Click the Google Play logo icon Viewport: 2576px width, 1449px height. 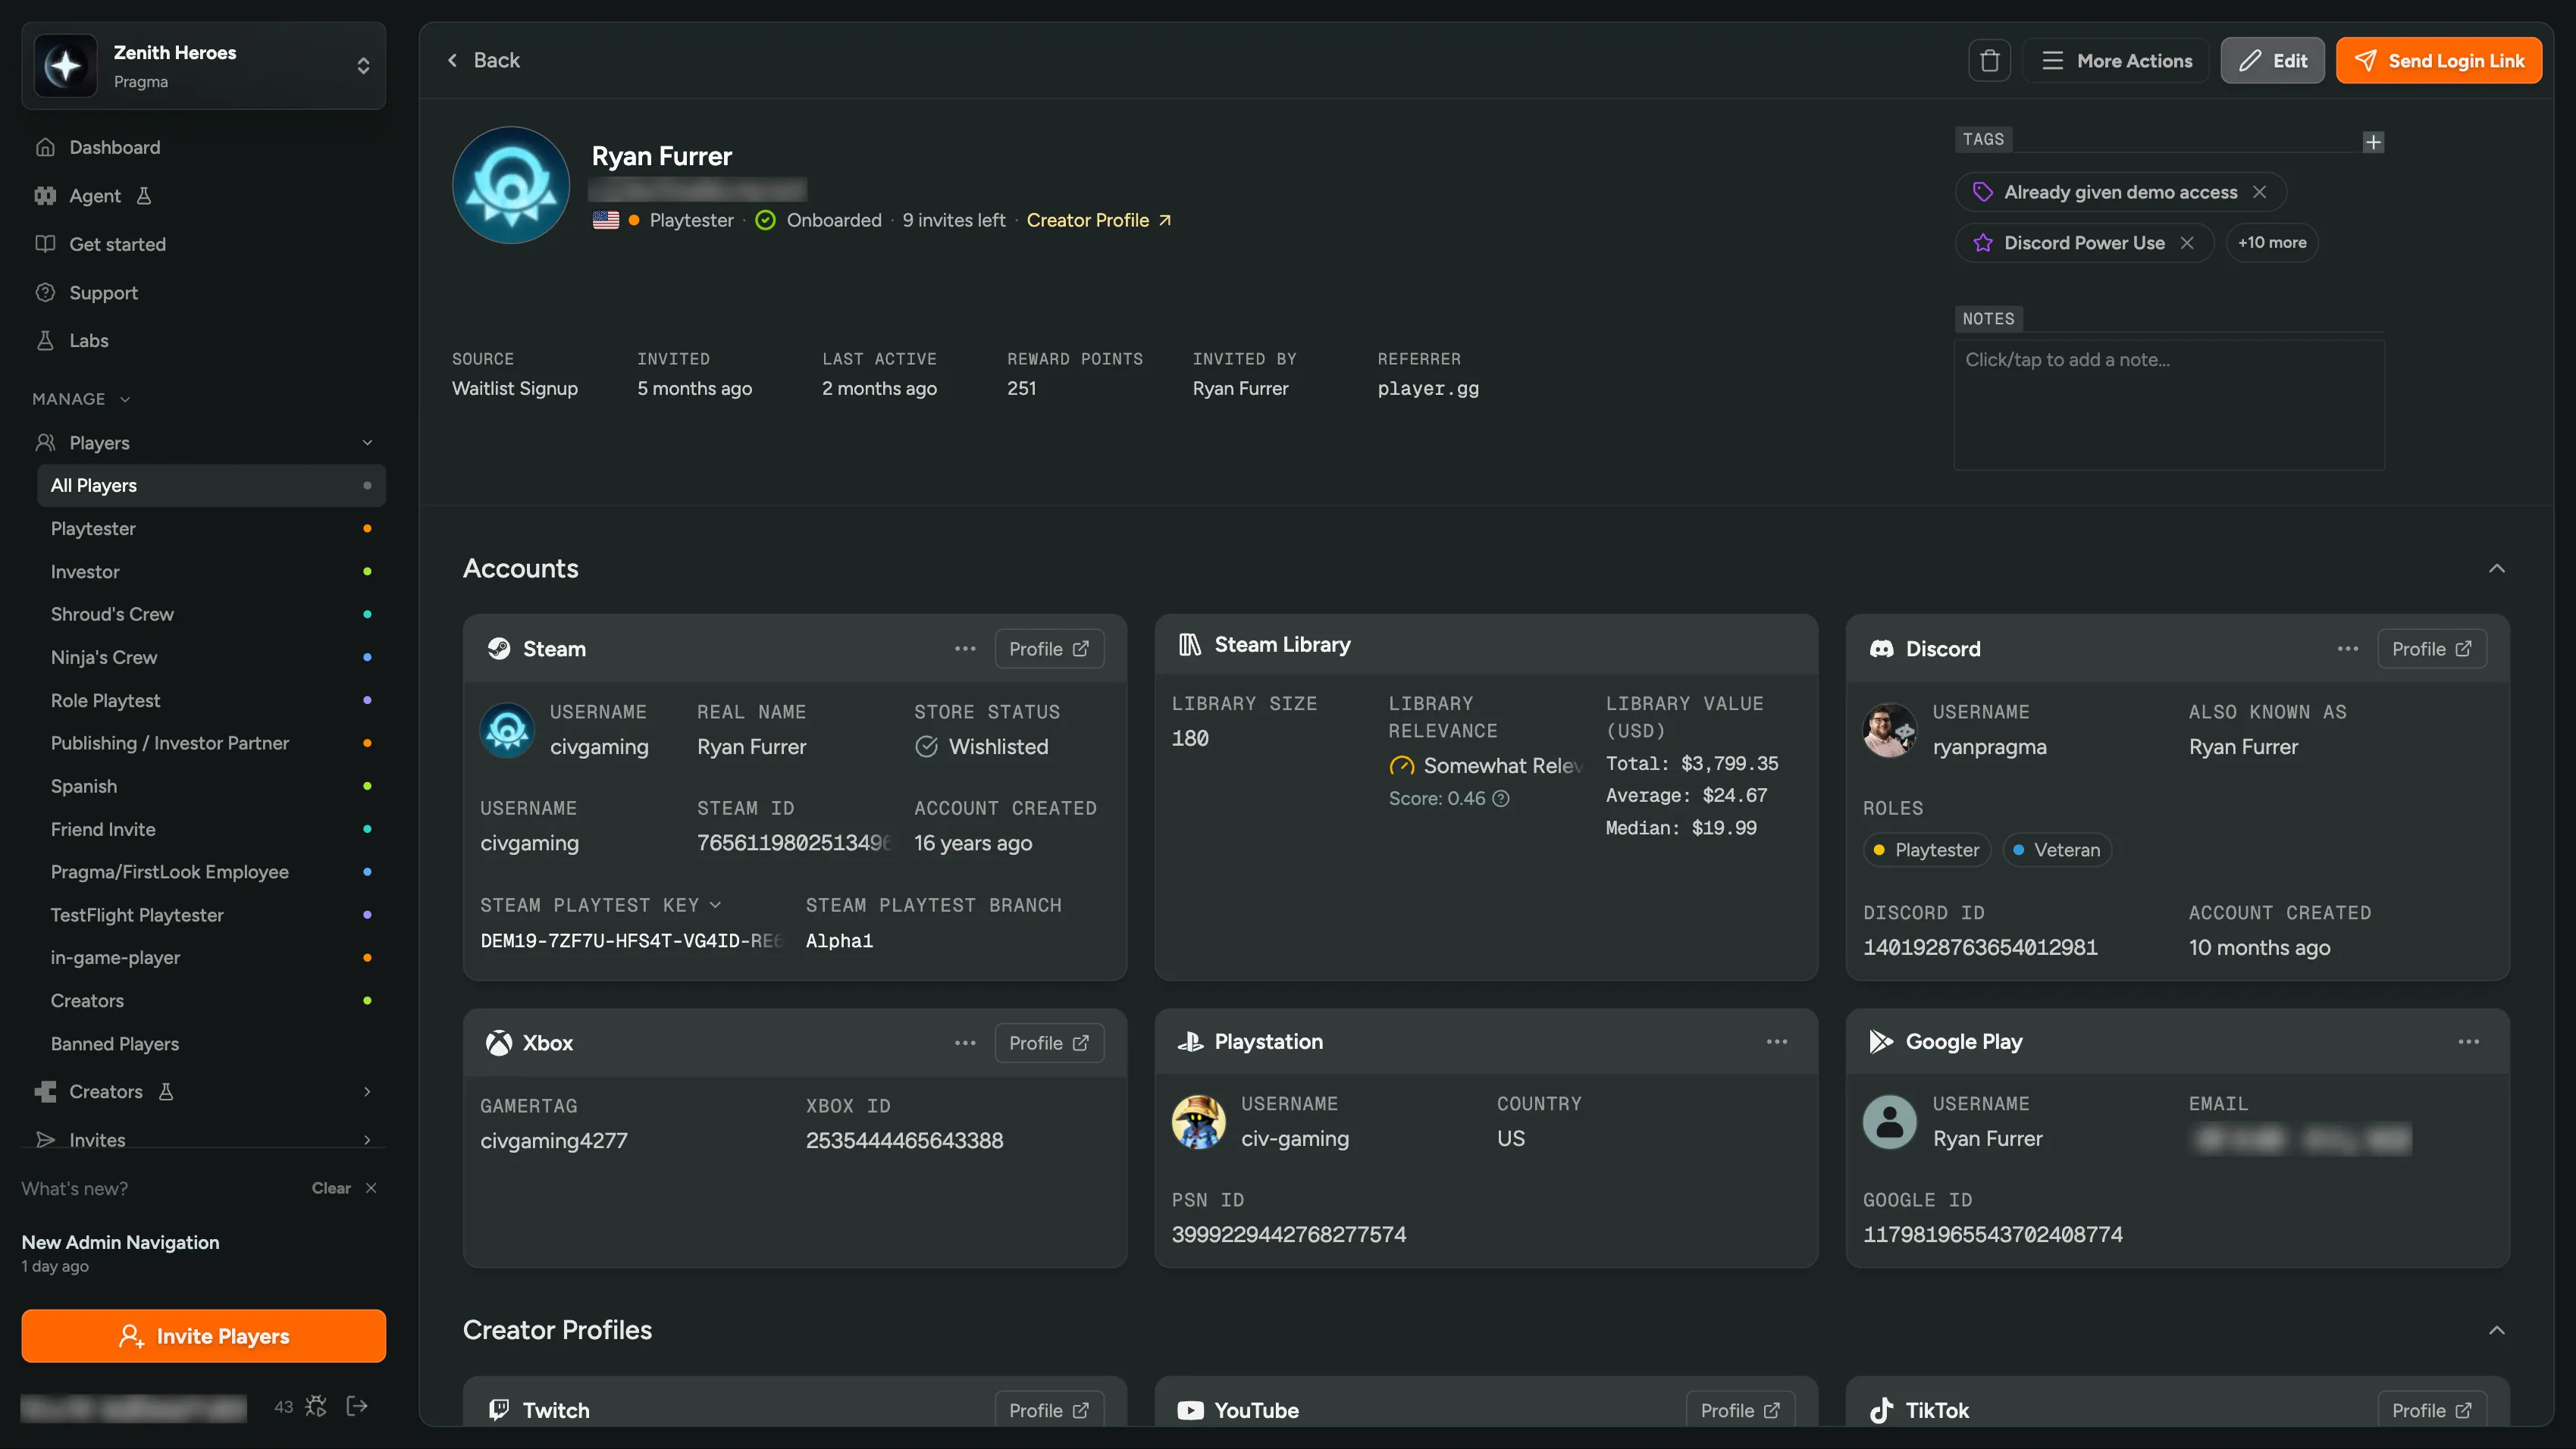[x=1881, y=1042]
